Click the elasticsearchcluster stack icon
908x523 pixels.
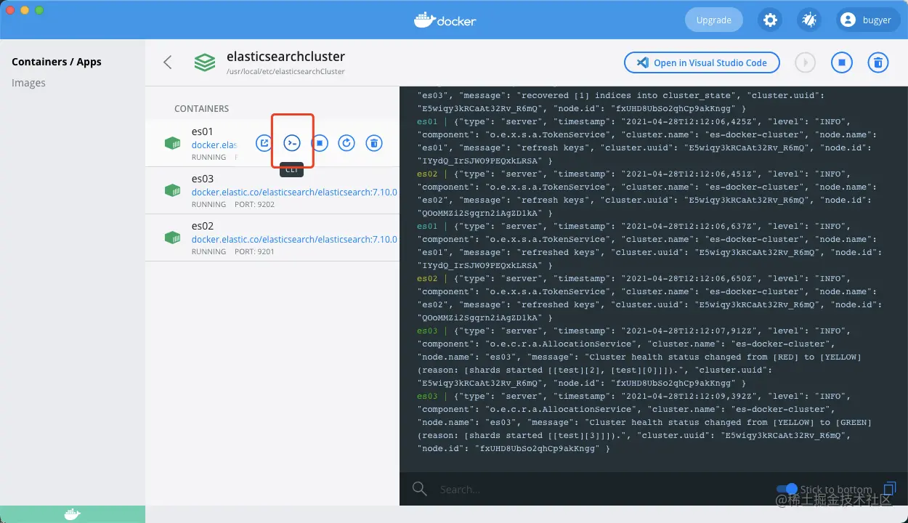(205, 62)
